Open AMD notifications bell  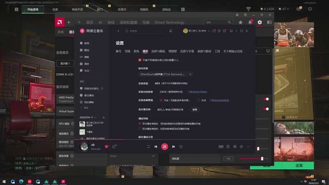click(x=250, y=22)
